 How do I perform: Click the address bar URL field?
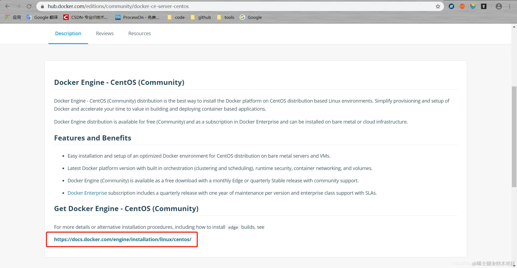point(240,6)
